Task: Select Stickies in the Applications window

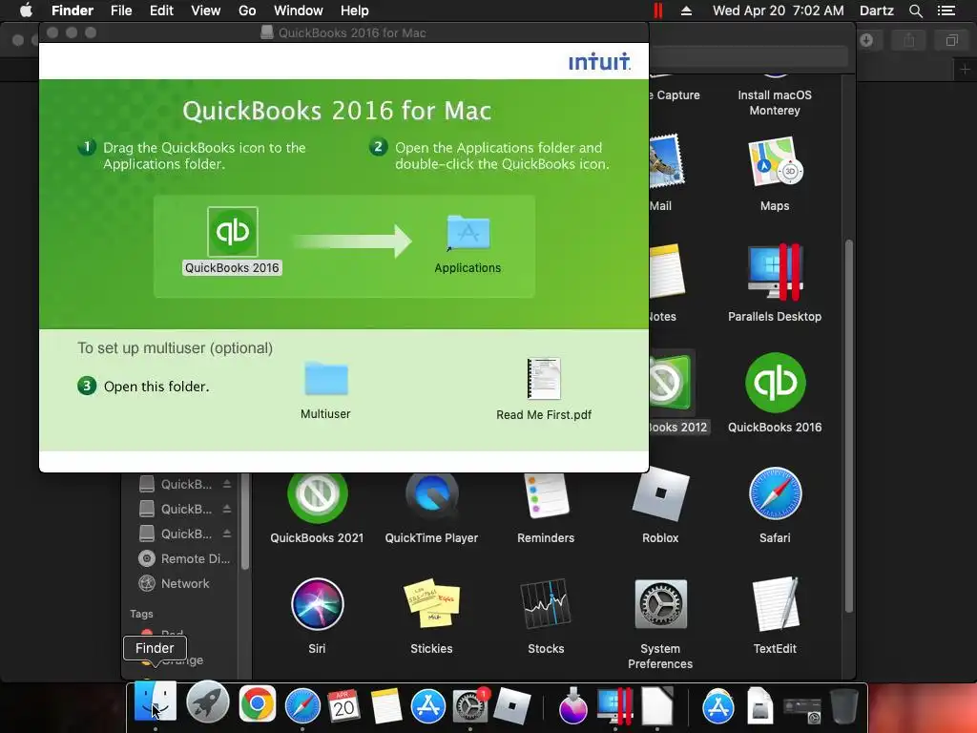Action: [x=432, y=604]
